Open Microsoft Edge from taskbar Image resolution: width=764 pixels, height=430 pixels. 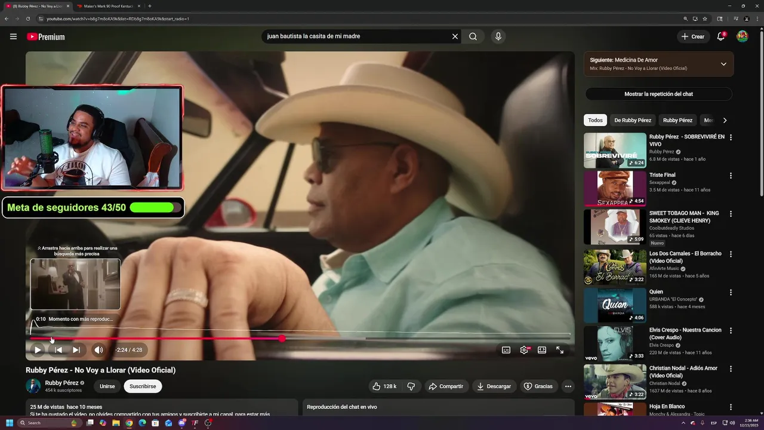[142, 423]
